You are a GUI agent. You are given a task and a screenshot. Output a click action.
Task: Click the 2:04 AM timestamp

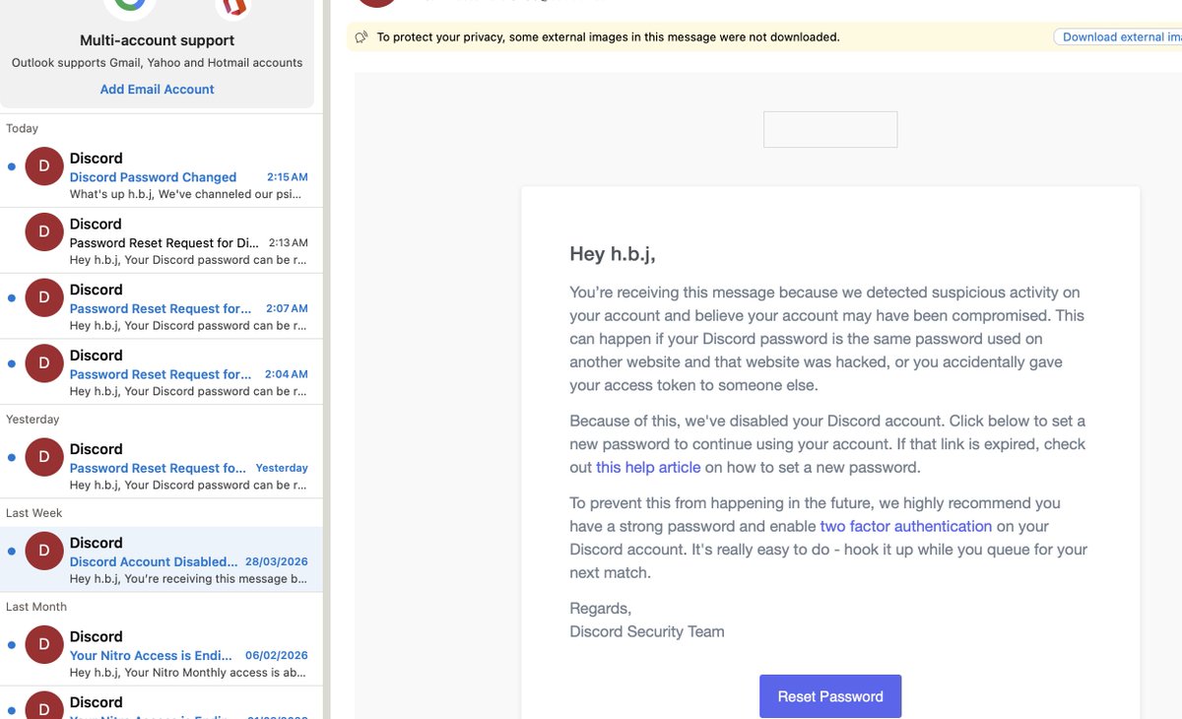click(287, 374)
